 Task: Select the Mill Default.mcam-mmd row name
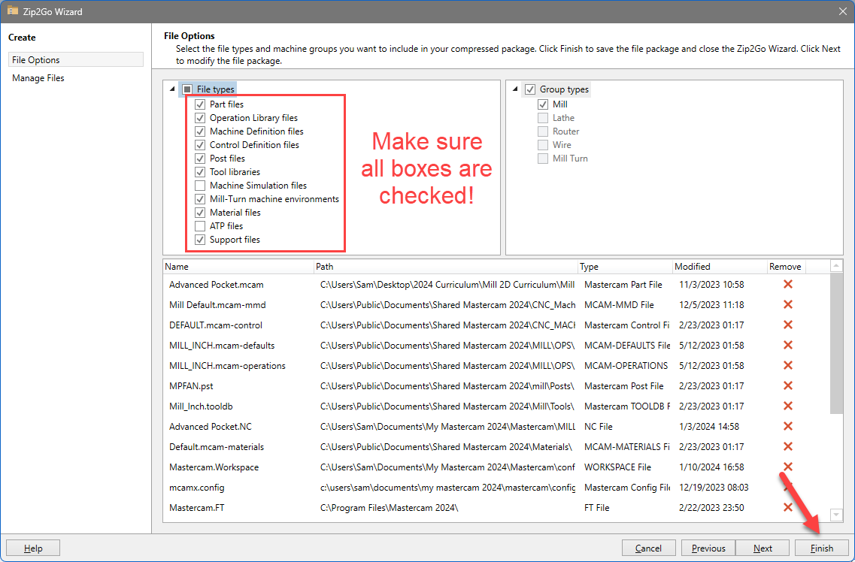217,304
